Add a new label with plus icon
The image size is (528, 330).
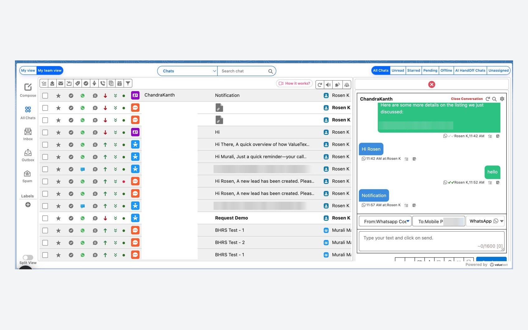[28, 205]
